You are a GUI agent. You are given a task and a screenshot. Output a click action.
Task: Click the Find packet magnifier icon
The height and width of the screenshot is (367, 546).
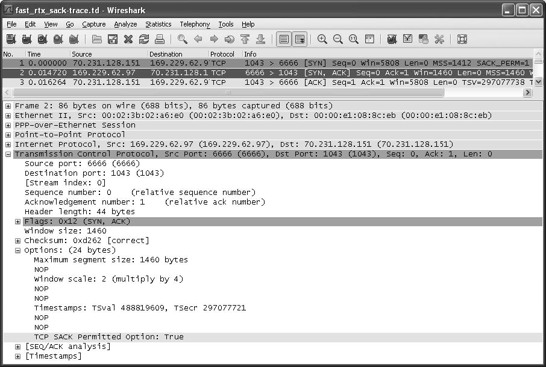(x=182, y=39)
